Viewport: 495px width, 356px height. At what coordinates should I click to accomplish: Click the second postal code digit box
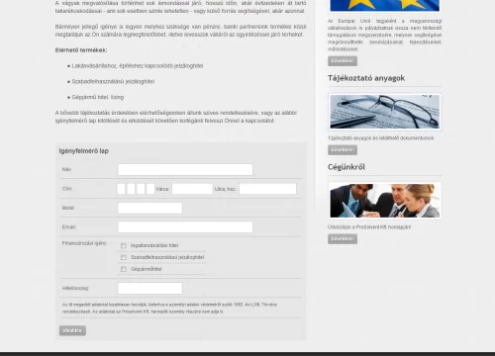tap(131, 189)
